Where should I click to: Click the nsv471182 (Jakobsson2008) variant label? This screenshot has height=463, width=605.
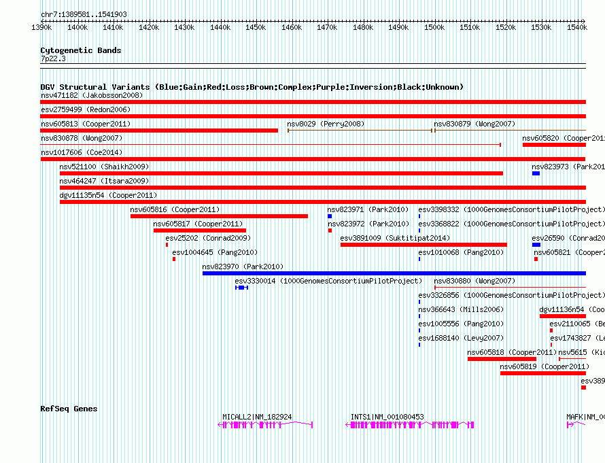(x=92, y=95)
